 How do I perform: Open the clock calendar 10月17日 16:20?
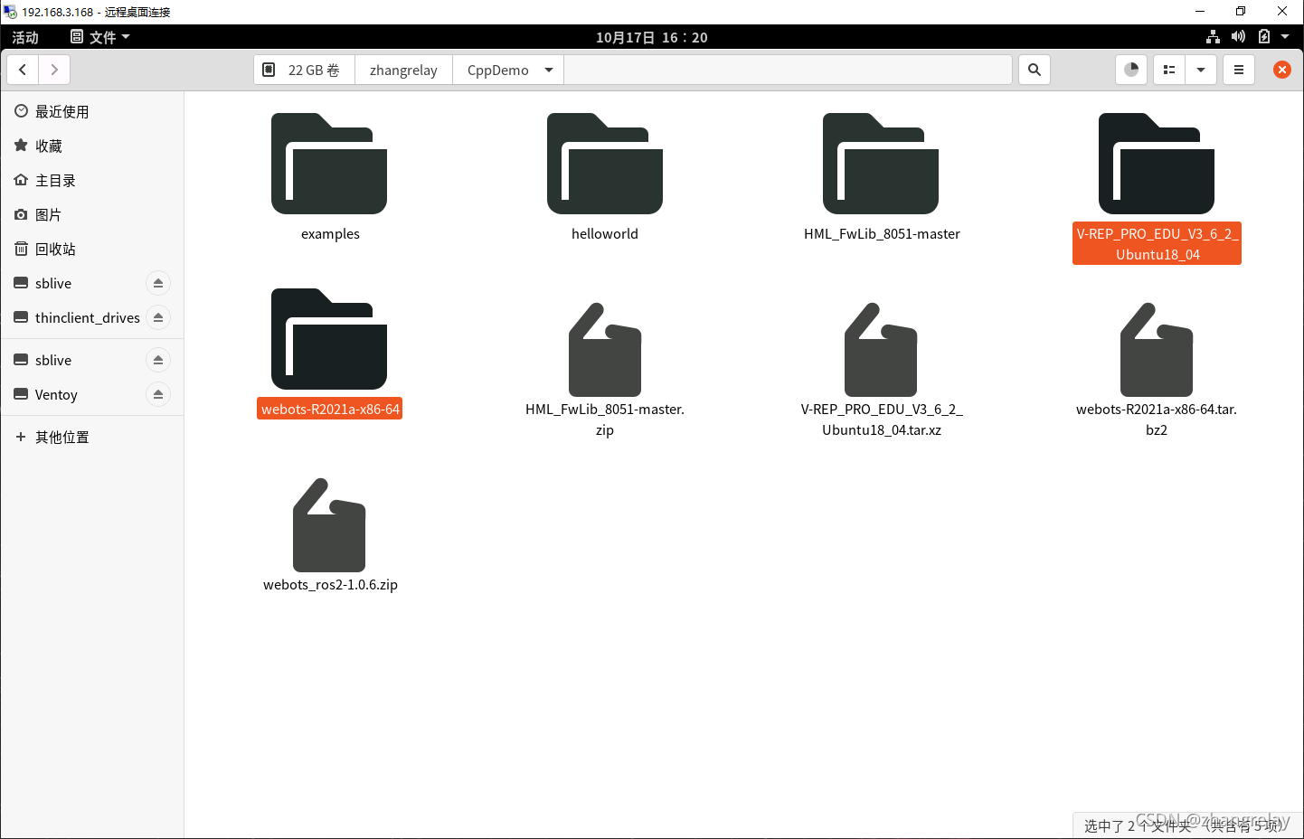tap(652, 37)
